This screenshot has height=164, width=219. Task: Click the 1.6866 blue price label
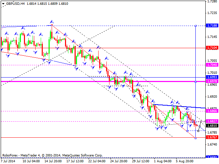[212, 111]
